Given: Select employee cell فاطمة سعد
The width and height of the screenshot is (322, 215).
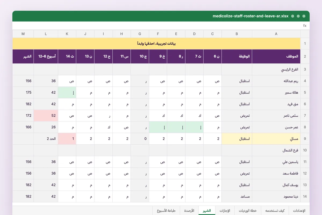Looking at the screenshot, I should coord(276,173).
